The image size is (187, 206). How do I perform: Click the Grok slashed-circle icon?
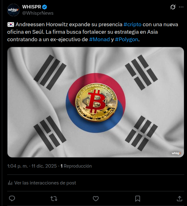point(173,7)
